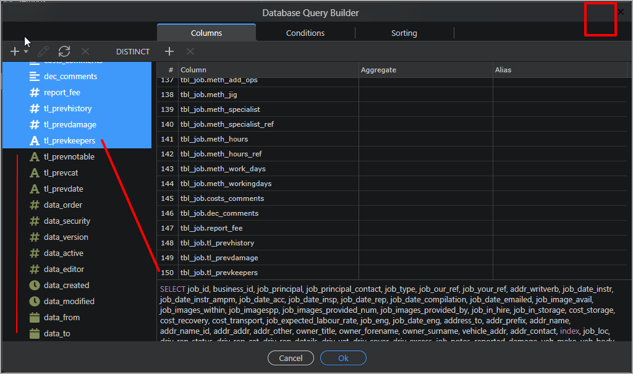This screenshot has height=374, width=633.
Task: Select the data_active number type icon
Action: (x=35, y=253)
